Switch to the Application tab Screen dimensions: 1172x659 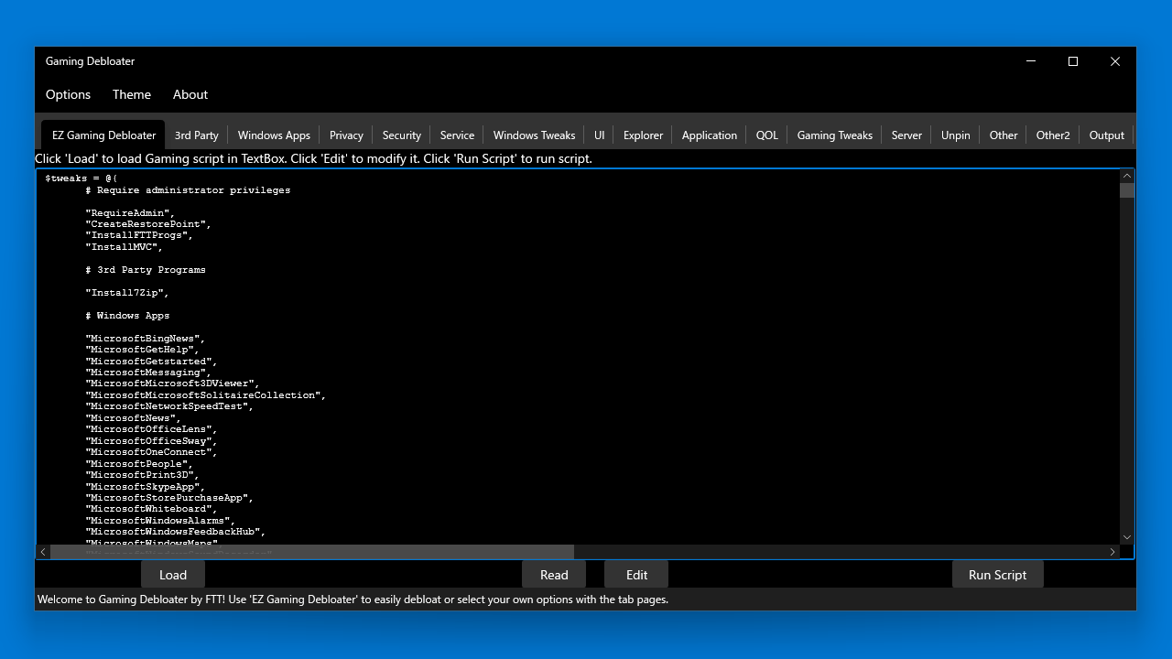710,135
